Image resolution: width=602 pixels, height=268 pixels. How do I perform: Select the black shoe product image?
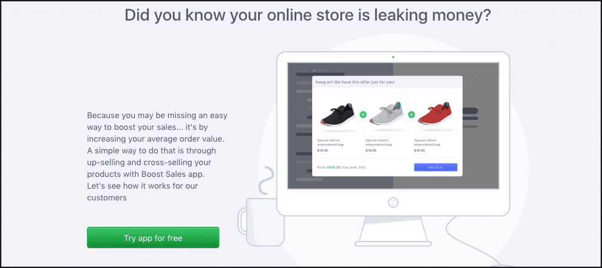click(x=339, y=115)
